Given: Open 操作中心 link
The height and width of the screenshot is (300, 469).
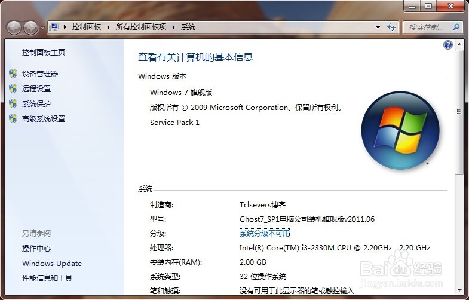Looking at the screenshot, I should (36, 248).
